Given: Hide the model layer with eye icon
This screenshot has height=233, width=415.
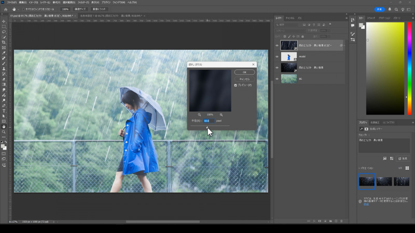Looking at the screenshot, I should point(277,56).
